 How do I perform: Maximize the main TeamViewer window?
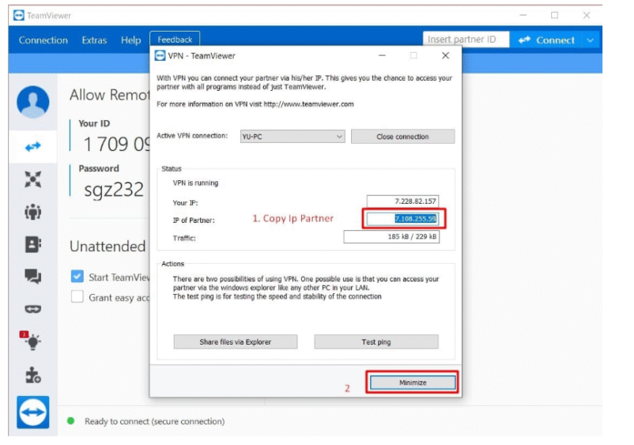pos(555,15)
